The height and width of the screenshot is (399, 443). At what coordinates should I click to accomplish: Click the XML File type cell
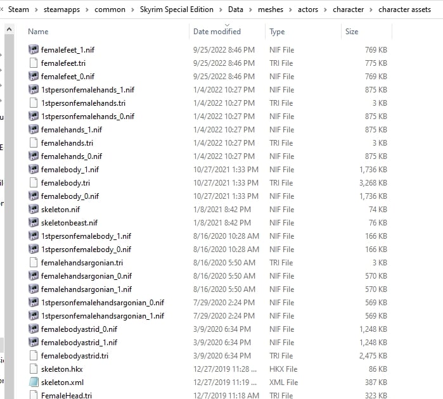coord(283,382)
